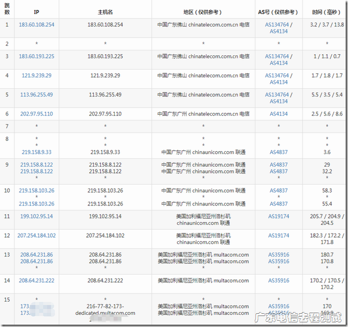Open the AS4134 link in hop 6 row

(x=279, y=114)
